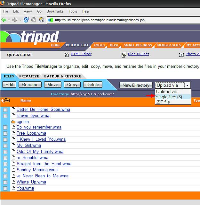
Task: Click the Move button
Action: 53,85
